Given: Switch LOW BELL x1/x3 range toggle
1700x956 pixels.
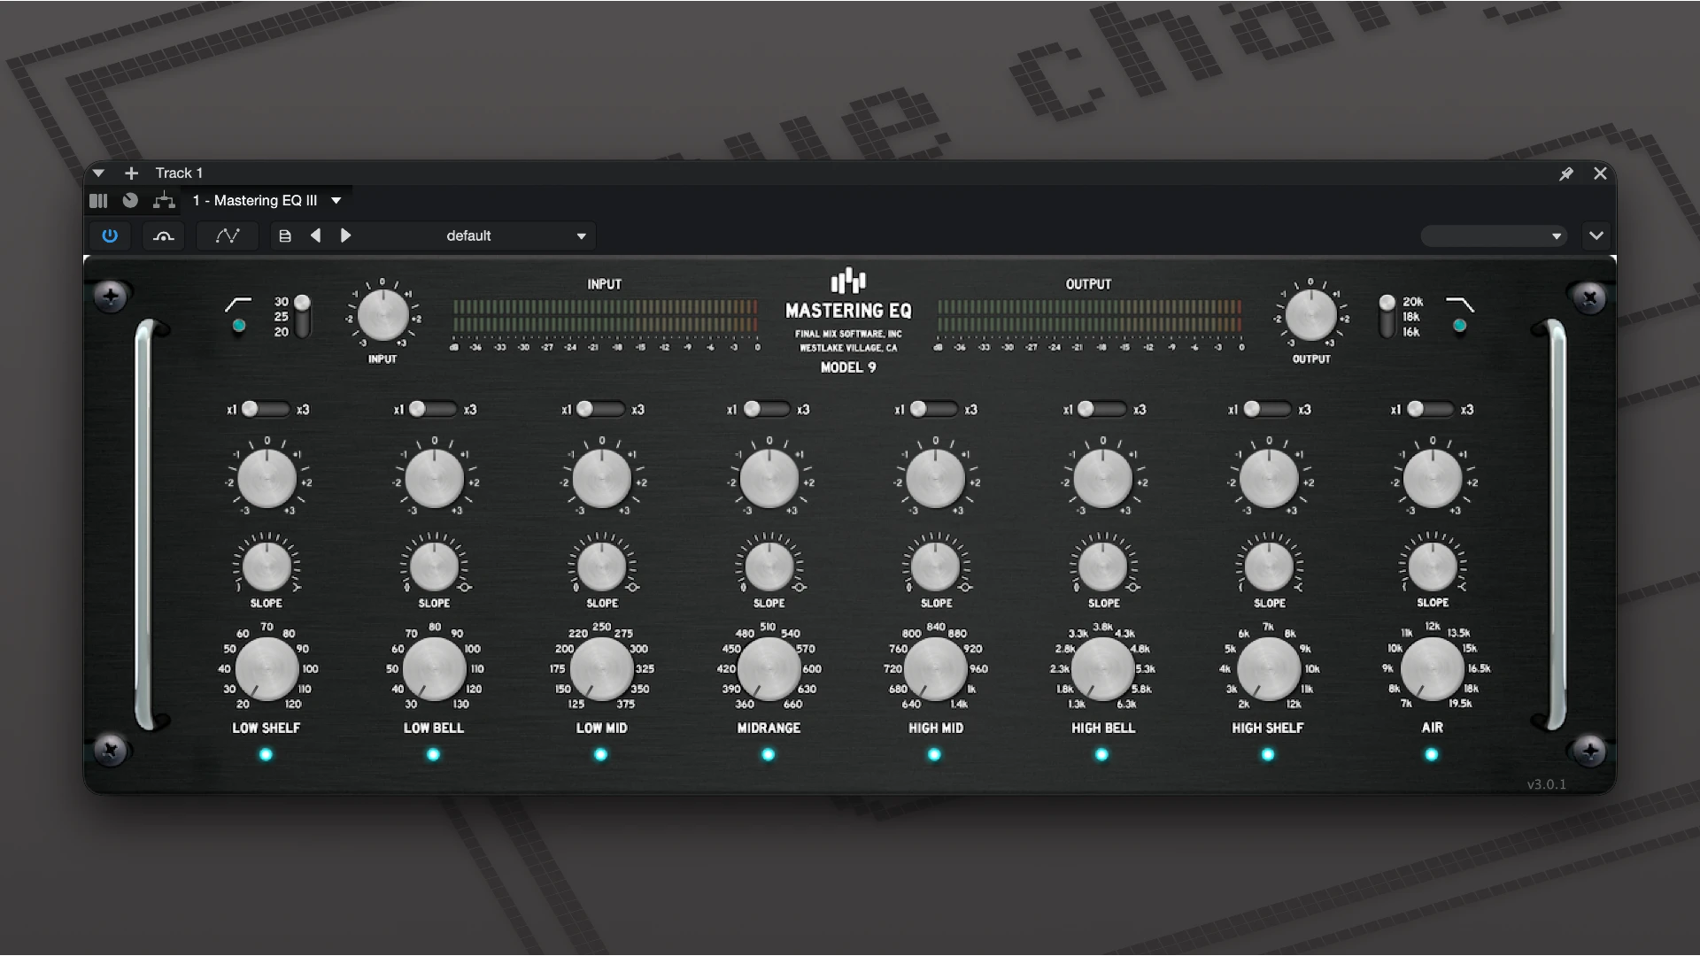Looking at the screenshot, I should [x=433, y=409].
